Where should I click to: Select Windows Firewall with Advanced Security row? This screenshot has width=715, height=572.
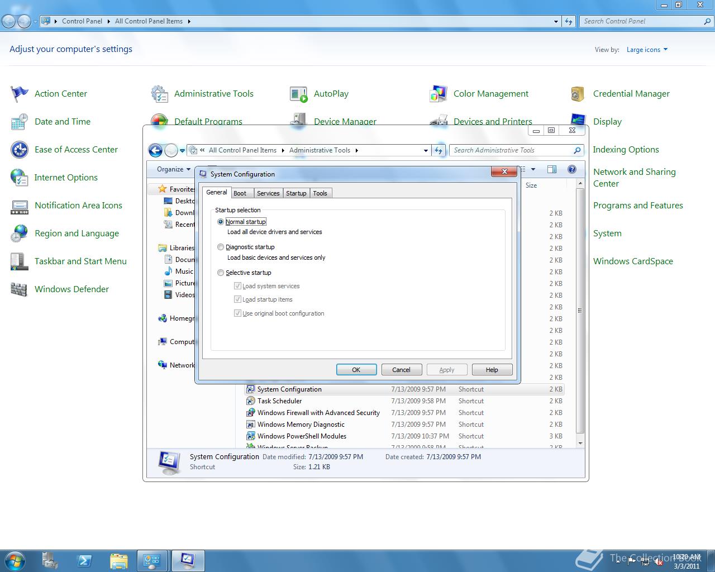pos(404,413)
